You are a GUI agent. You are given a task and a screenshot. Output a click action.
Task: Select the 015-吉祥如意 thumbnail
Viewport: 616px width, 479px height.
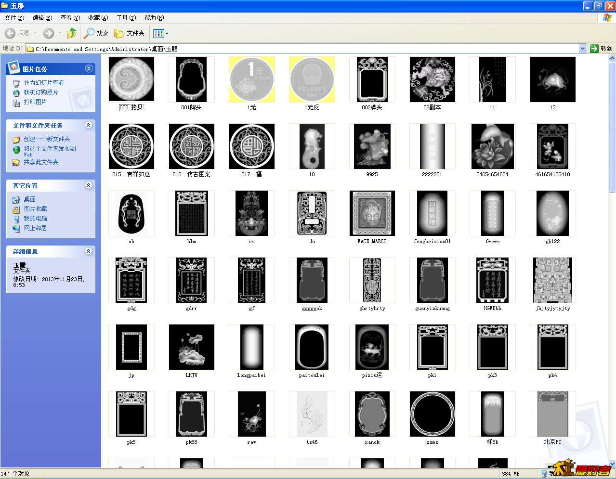tap(131, 146)
